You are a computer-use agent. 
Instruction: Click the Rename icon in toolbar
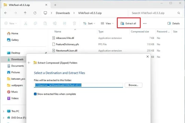55,23
